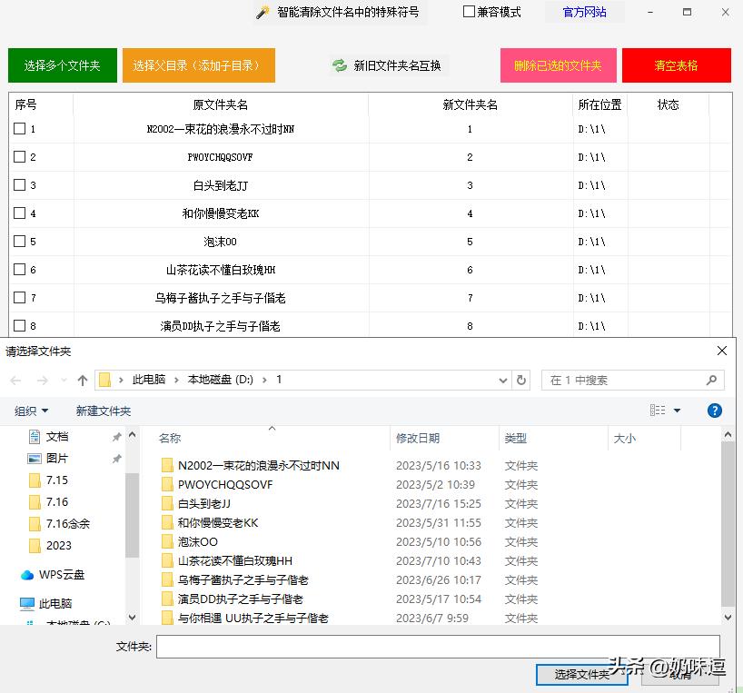
Task: Enable 兼容模式 checkbox
Action: tap(468, 12)
